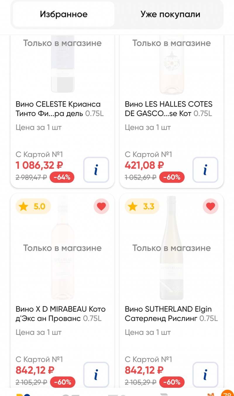Unfavorite SUTHERLAND Elgin Riesling heart icon
Image resolution: width=234 pixels, height=396 pixels.
coord(211,207)
